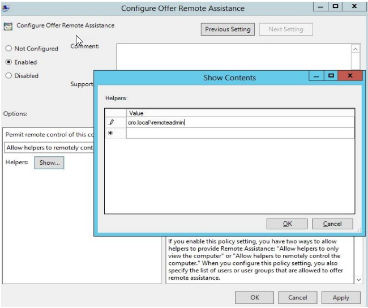Image resolution: width=368 pixels, height=308 pixels.
Task: Confirm Show Contents with OK
Action: click(x=287, y=224)
